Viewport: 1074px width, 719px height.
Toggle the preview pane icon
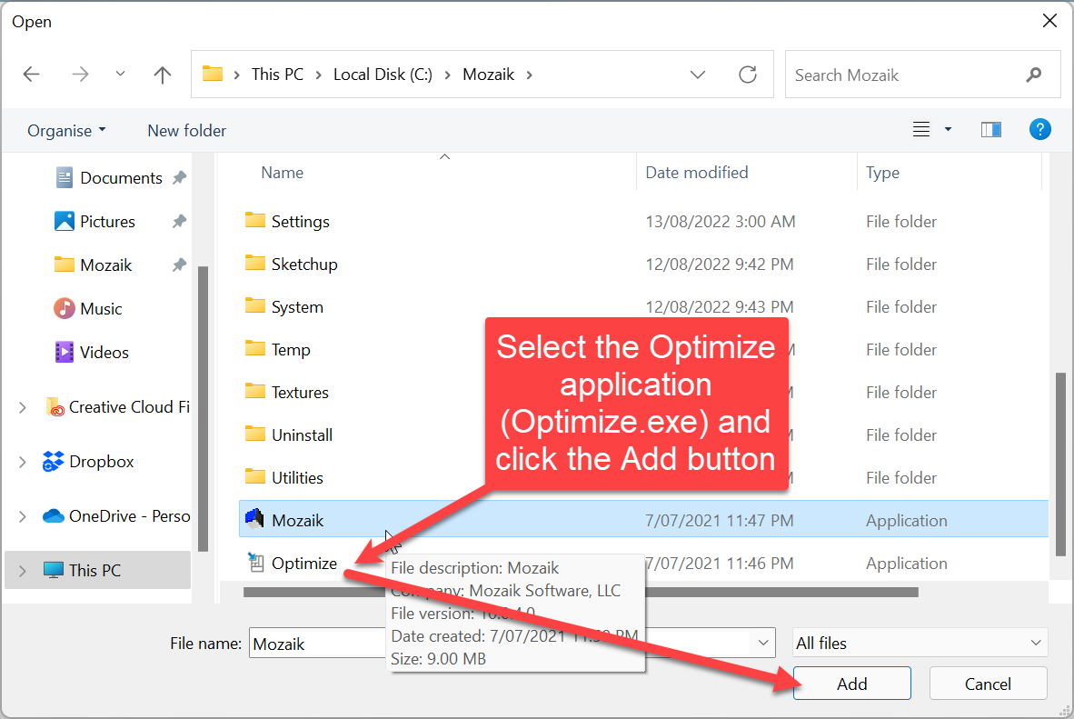point(990,130)
